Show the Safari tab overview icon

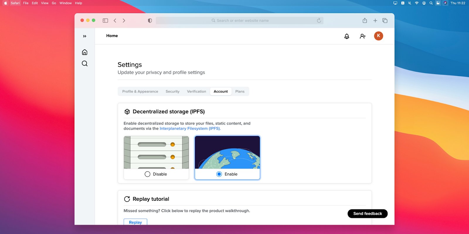pyautogui.click(x=385, y=20)
